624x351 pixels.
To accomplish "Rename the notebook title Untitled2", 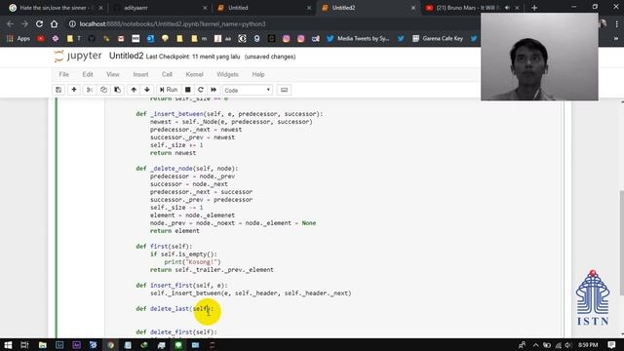I will (126, 57).
